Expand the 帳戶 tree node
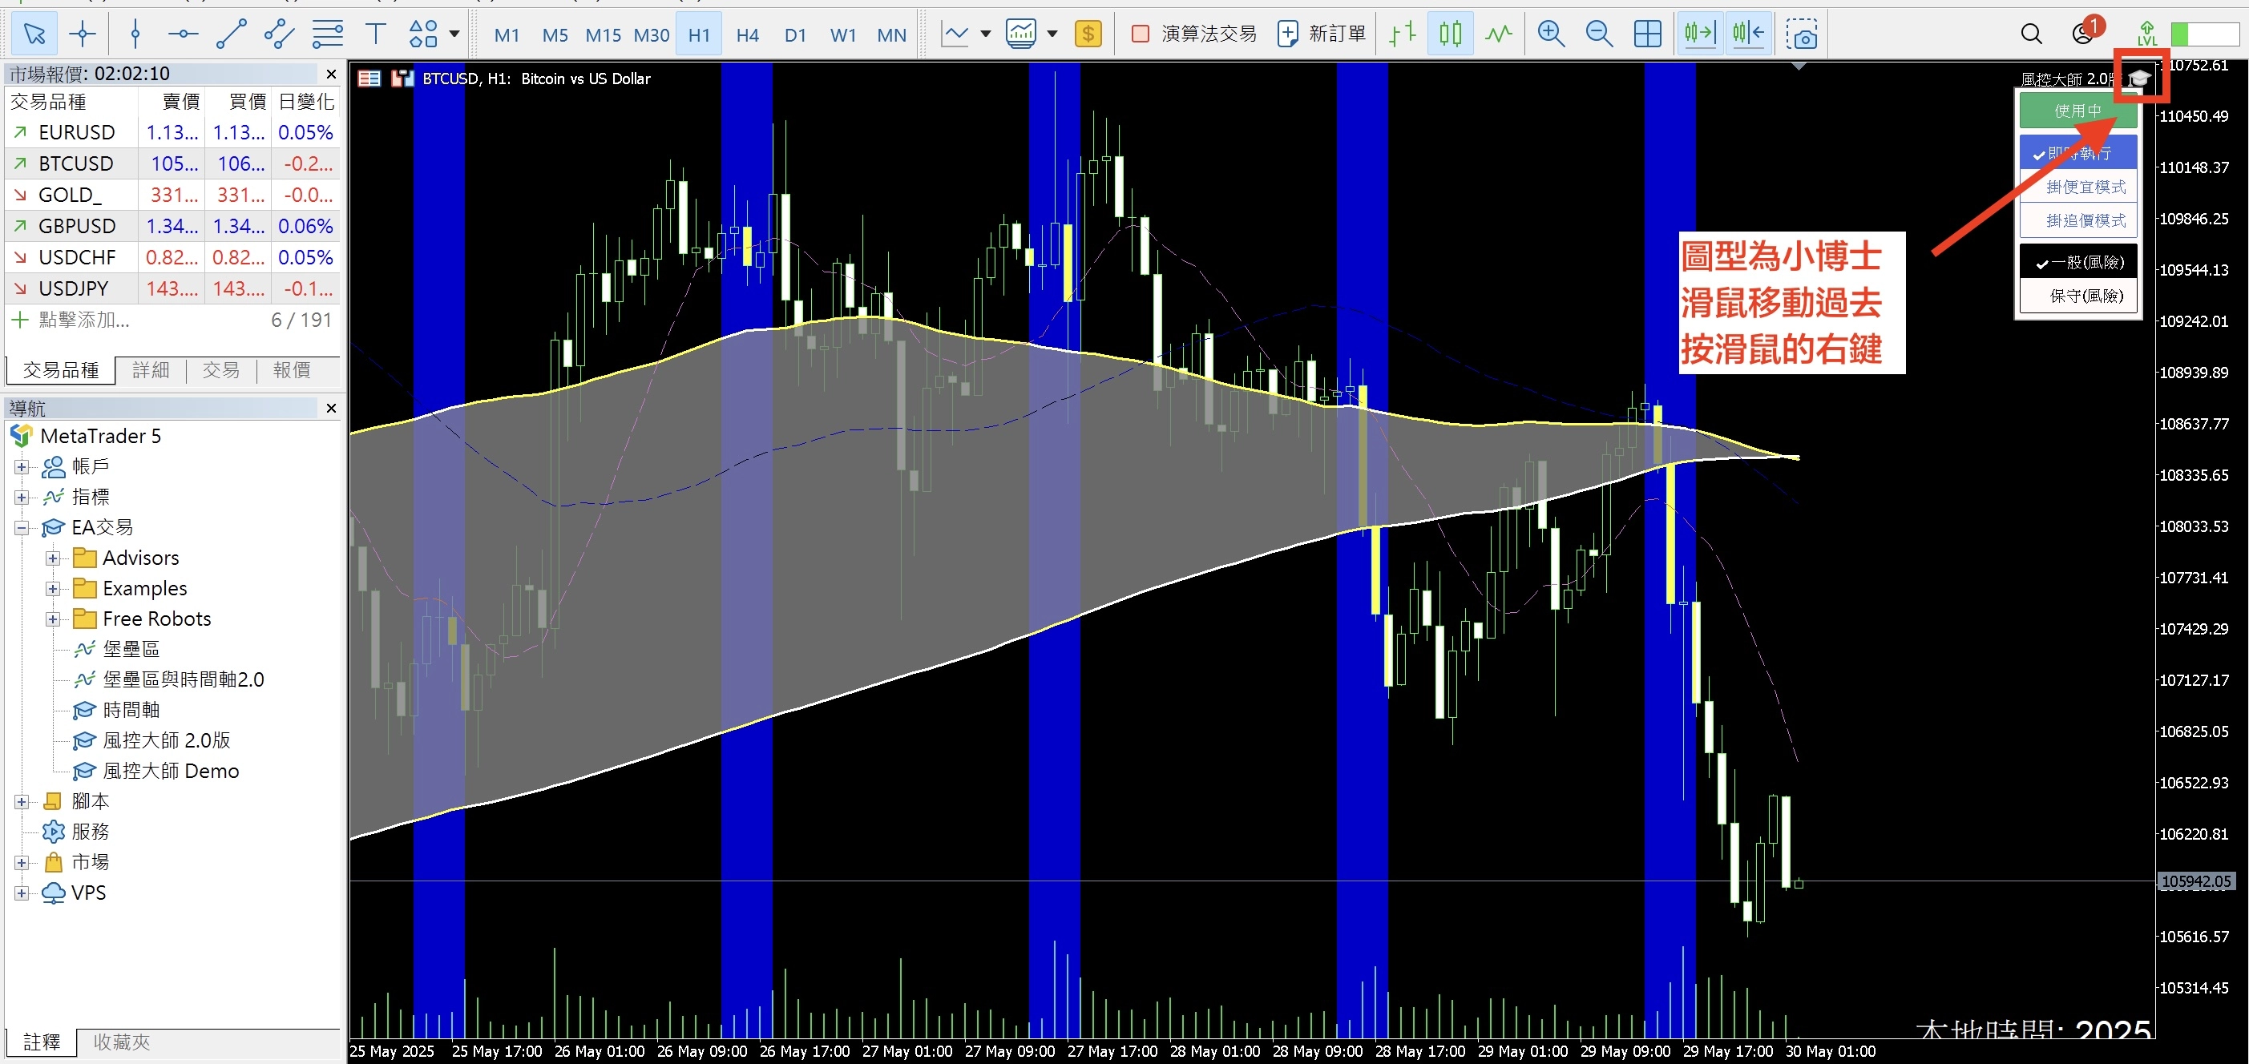 click(x=22, y=467)
